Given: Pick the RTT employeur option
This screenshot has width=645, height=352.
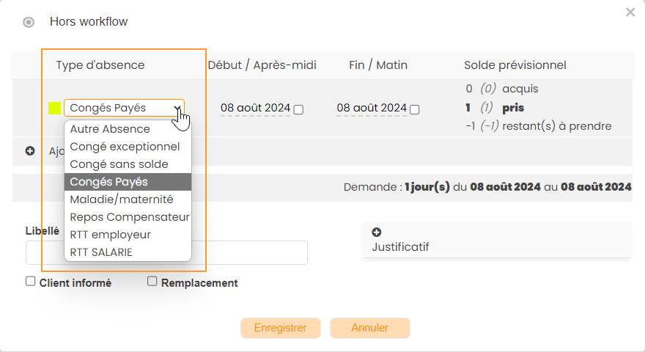Looking at the screenshot, I should coord(110,235).
